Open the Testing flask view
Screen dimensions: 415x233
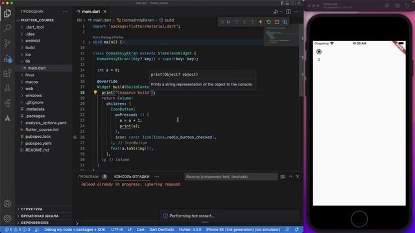tap(7, 88)
